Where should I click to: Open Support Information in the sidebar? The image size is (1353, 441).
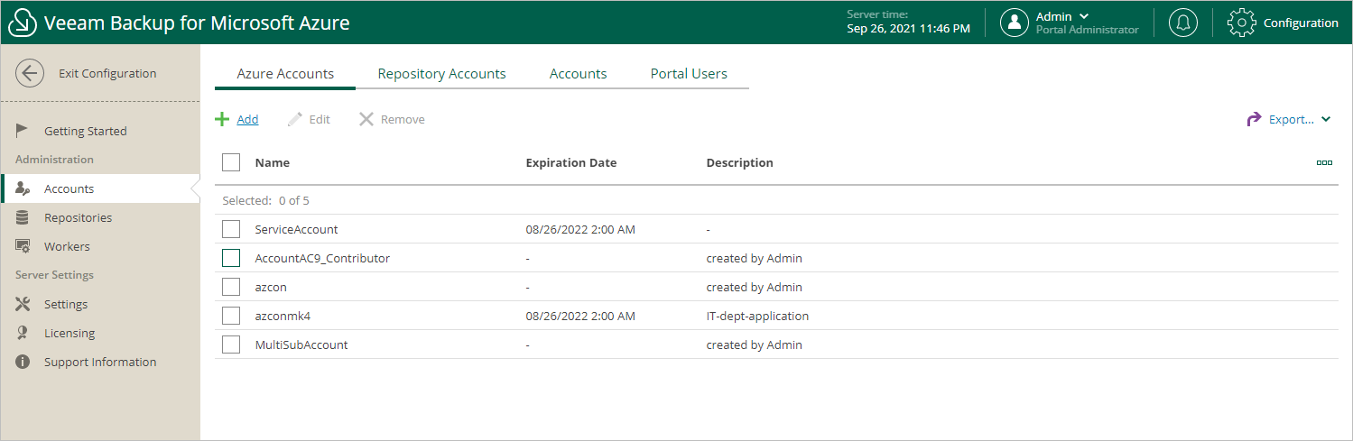(100, 362)
